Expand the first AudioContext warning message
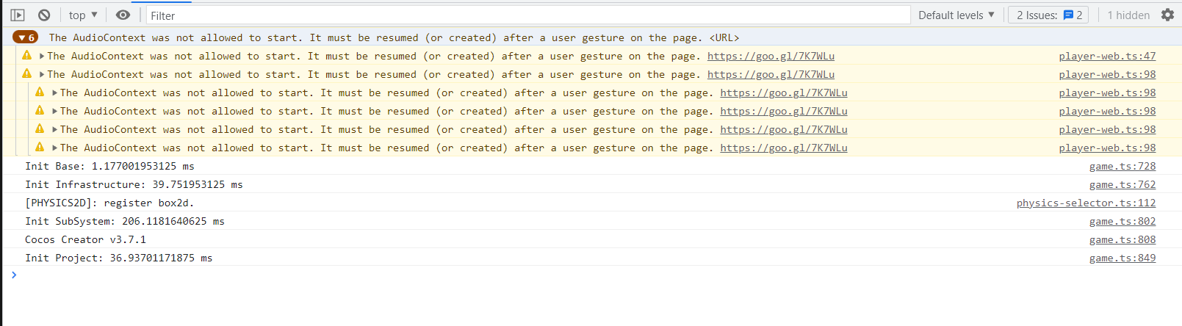Image resolution: width=1182 pixels, height=326 pixels. 42,56
